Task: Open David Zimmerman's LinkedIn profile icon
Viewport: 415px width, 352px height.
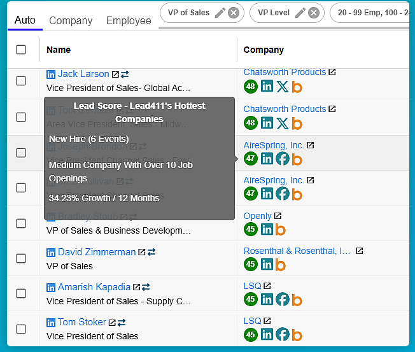Action: click(x=51, y=253)
